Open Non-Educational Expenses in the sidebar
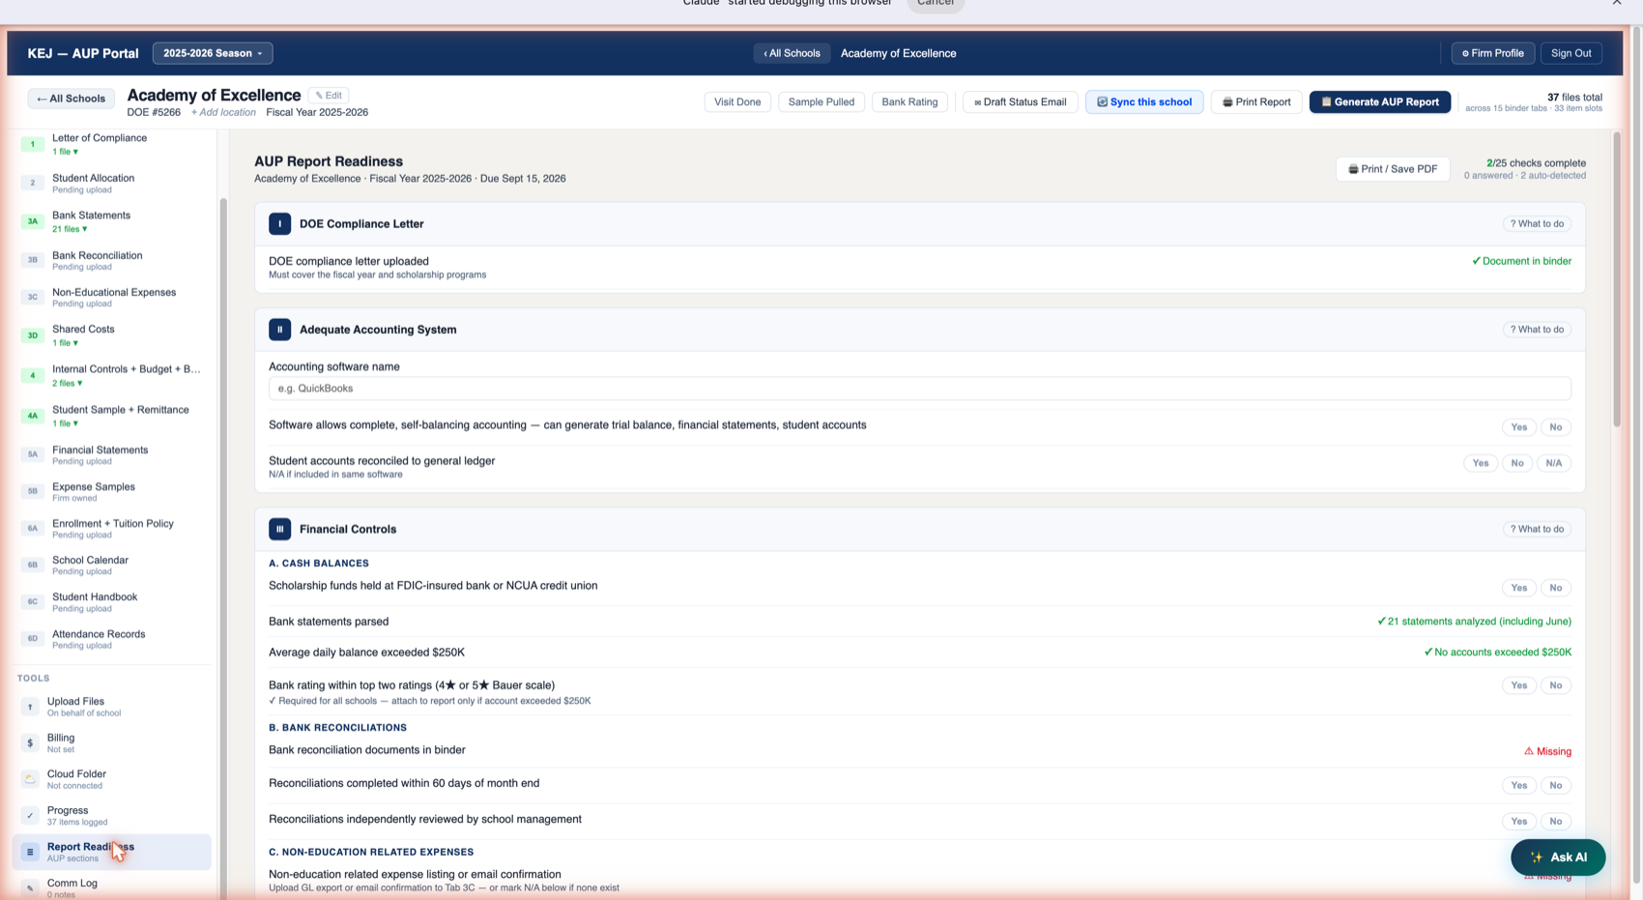 coord(114,297)
